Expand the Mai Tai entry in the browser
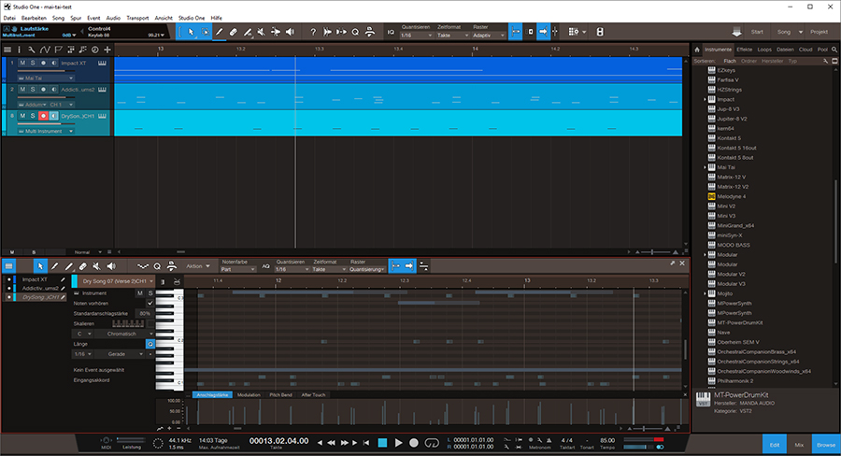This screenshot has width=841, height=456. [x=706, y=167]
